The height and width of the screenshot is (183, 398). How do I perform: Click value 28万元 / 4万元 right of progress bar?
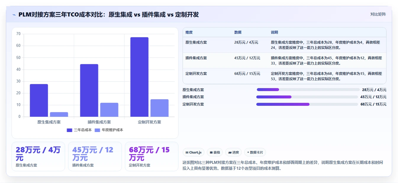(374, 90)
